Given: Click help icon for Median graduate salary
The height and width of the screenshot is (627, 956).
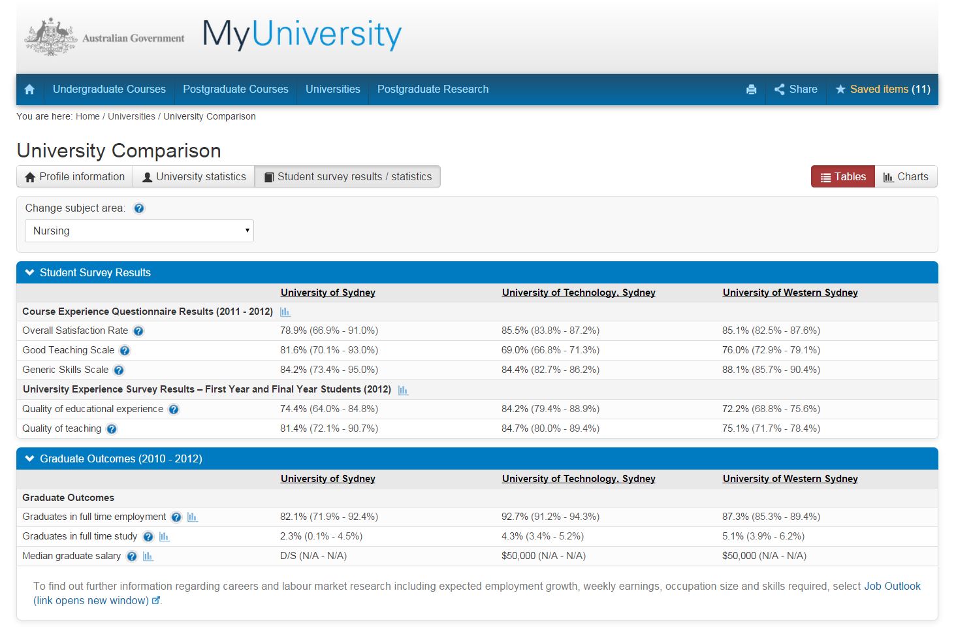Looking at the screenshot, I should [132, 556].
